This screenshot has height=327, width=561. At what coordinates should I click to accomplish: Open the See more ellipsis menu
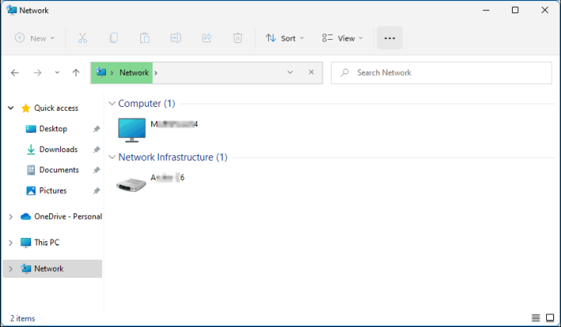click(x=390, y=38)
